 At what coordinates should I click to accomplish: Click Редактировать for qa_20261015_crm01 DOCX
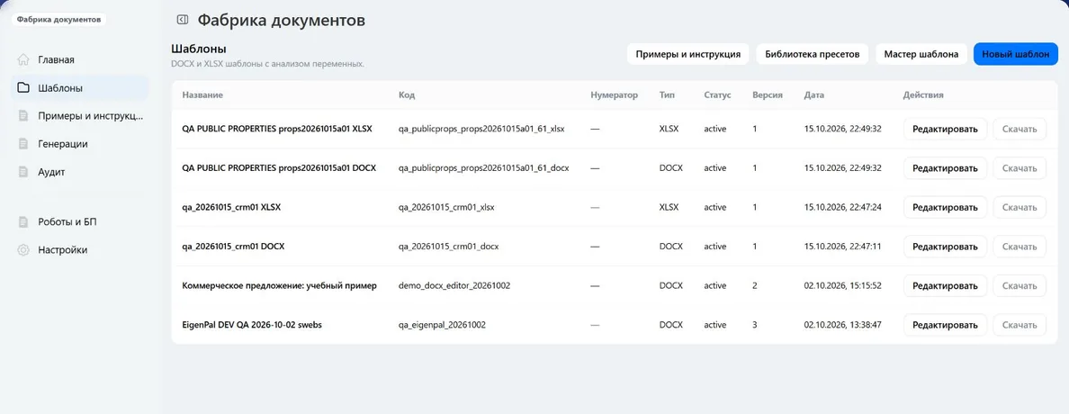[945, 247]
